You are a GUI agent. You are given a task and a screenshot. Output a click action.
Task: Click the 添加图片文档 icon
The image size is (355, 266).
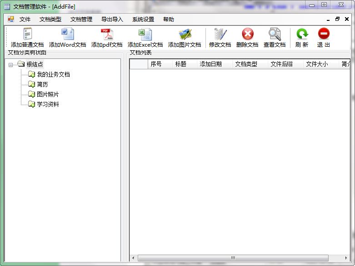[x=185, y=34]
